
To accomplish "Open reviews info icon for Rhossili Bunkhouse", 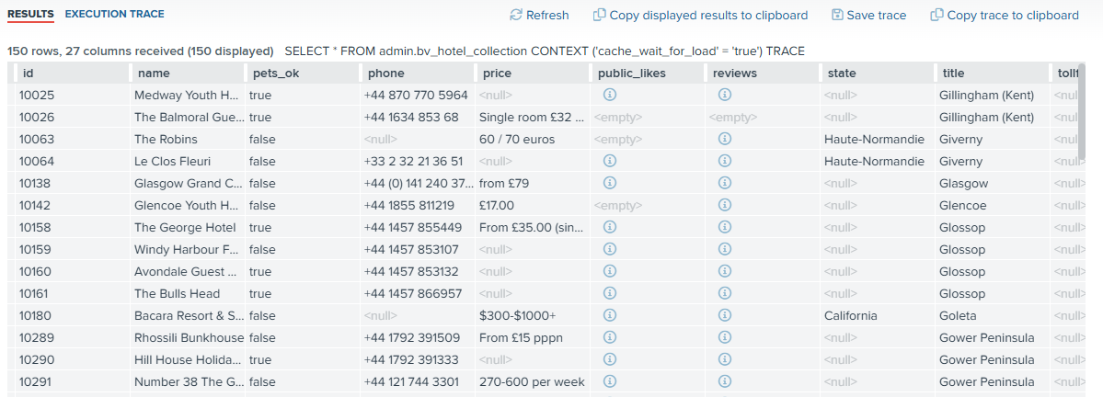I will (x=725, y=337).
